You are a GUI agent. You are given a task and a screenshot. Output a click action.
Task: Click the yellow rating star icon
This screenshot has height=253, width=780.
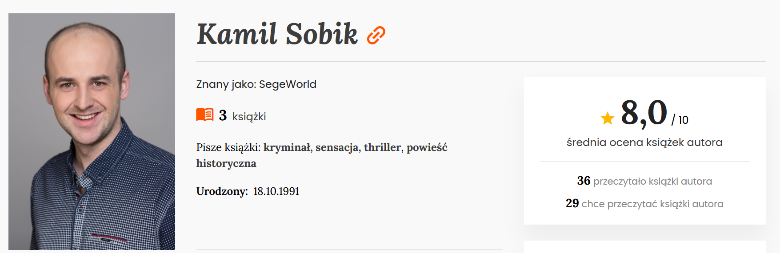pos(607,118)
